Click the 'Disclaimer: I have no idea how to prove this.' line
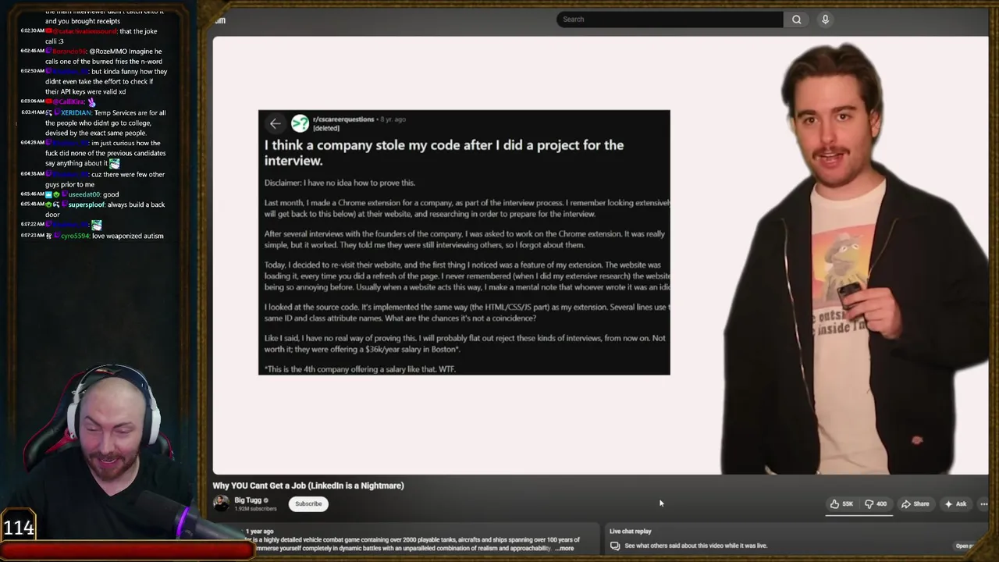Viewport: 999px width, 562px height. pos(340,183)
